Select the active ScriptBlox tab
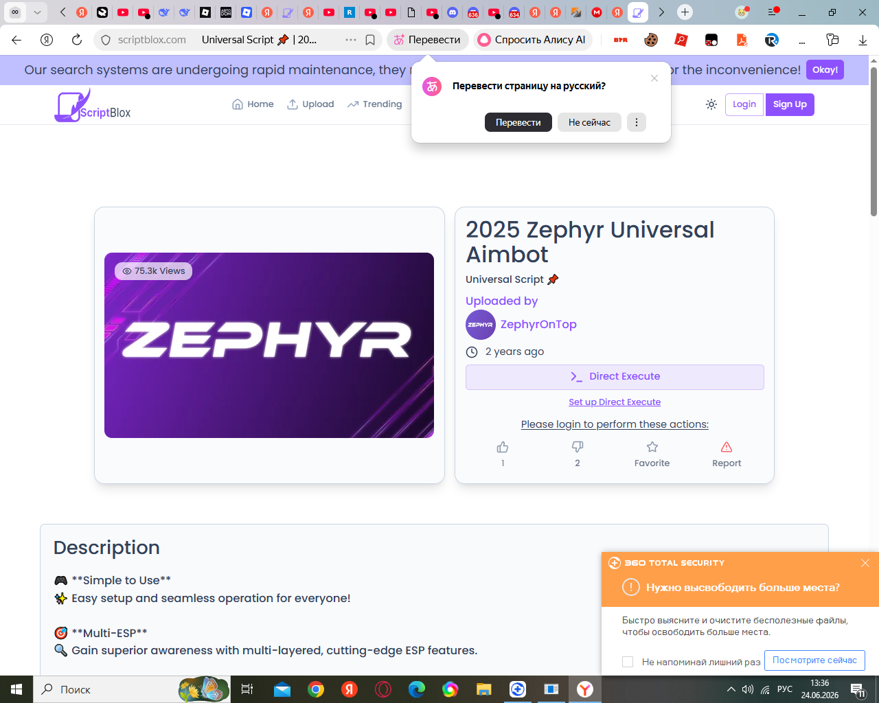 [638, 12]
